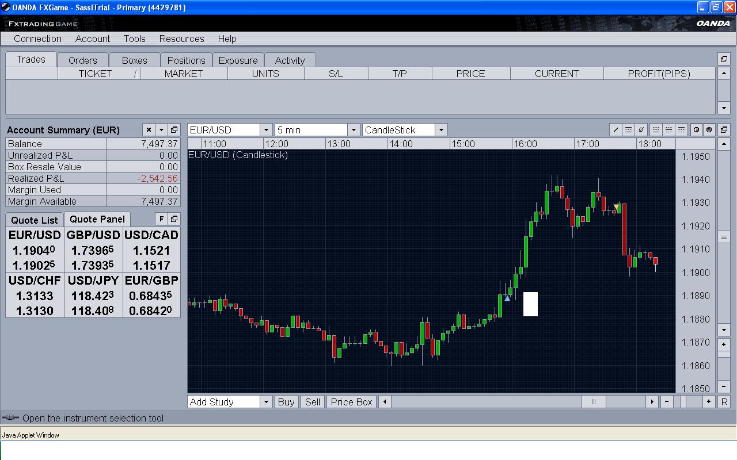This screenshot has height=460, width=737.
Task: Open the EUR/USD currency pair dropdown
Action: pos(266,130)
